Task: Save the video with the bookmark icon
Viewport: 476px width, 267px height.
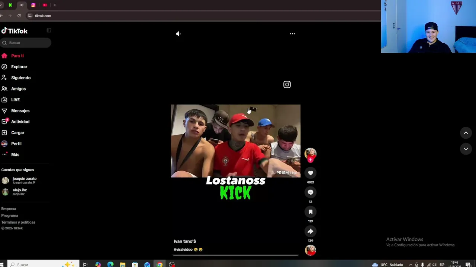Action: [x=311, y=212]
